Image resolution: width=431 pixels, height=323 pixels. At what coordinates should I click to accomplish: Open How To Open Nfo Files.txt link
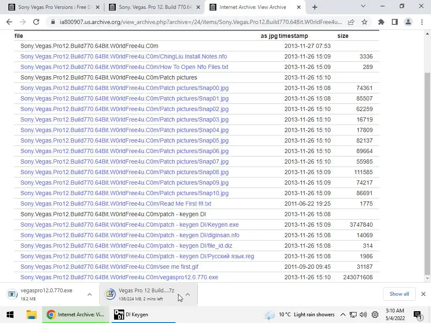(124, 67)
